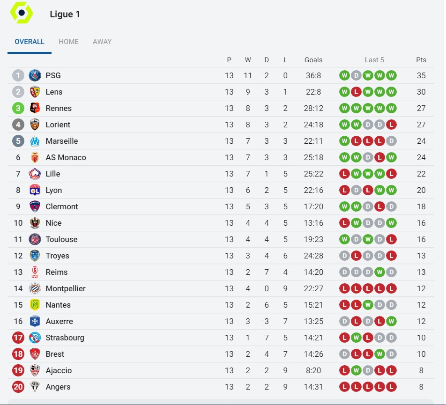Screen dimensions: 446x405
Task: Click Lens's red loss badge in Last 5
Action: pyautogui.click(x=356, y=92)
